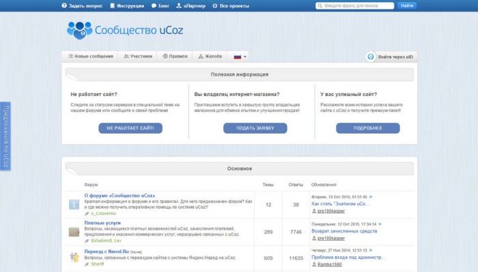The height and width of the screenshot is (272, 478).
Task: Click the uПартнер person icon
Action: (x=179, y=5)
